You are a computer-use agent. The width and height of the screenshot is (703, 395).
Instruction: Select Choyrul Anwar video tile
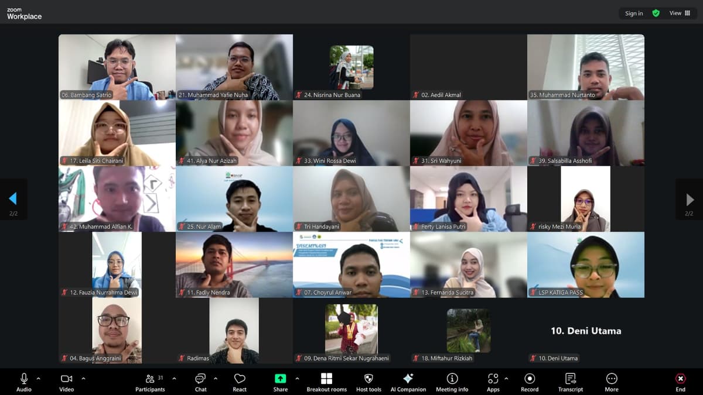[351, 265]
